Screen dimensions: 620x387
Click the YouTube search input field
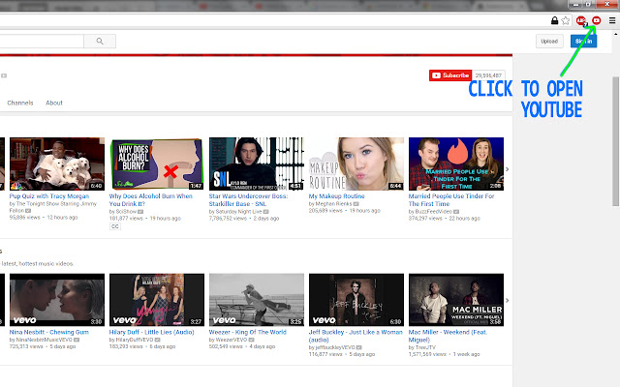pos(42,41)
